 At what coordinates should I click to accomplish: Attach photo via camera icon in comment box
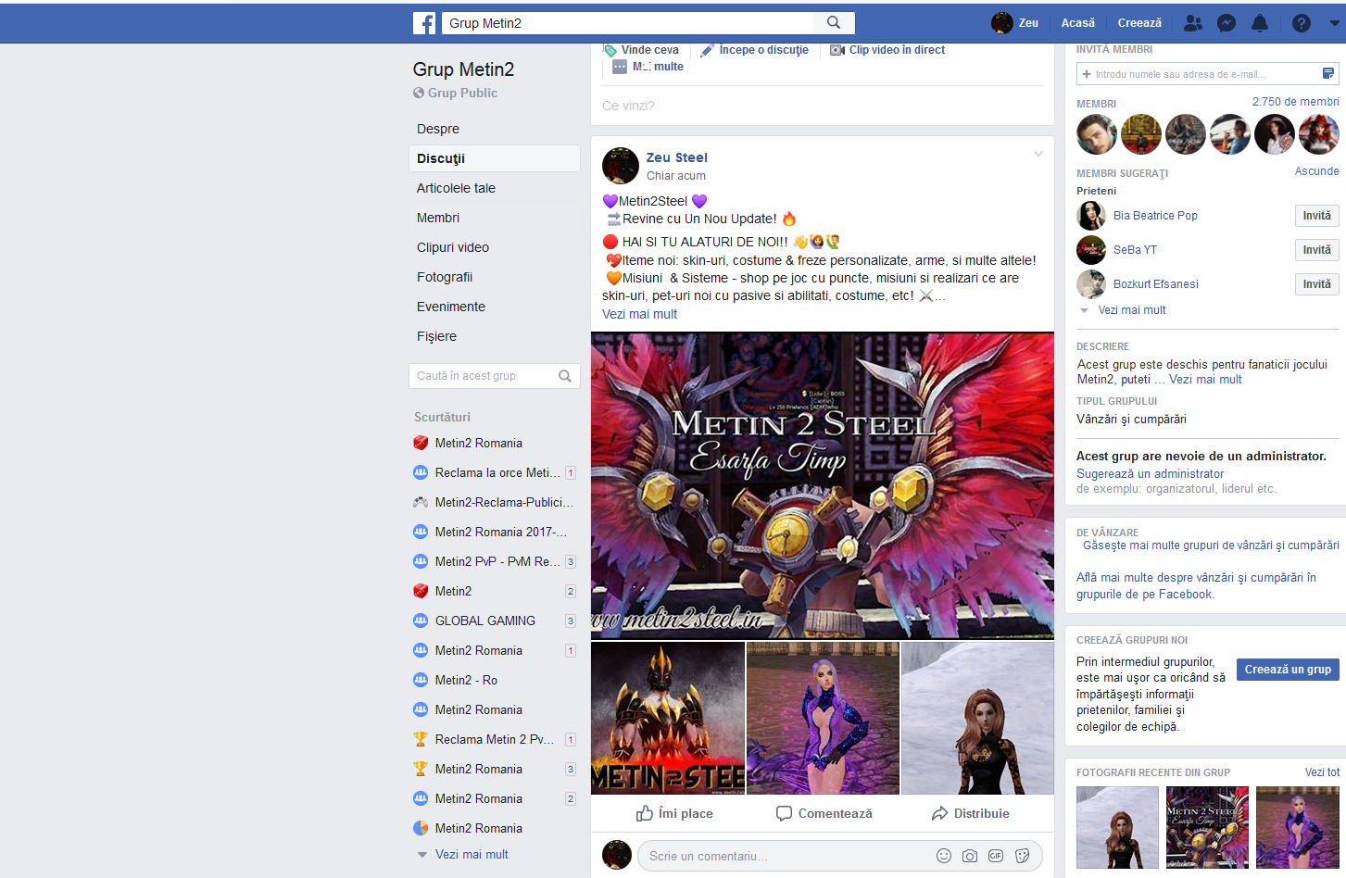tap(970, 856)
